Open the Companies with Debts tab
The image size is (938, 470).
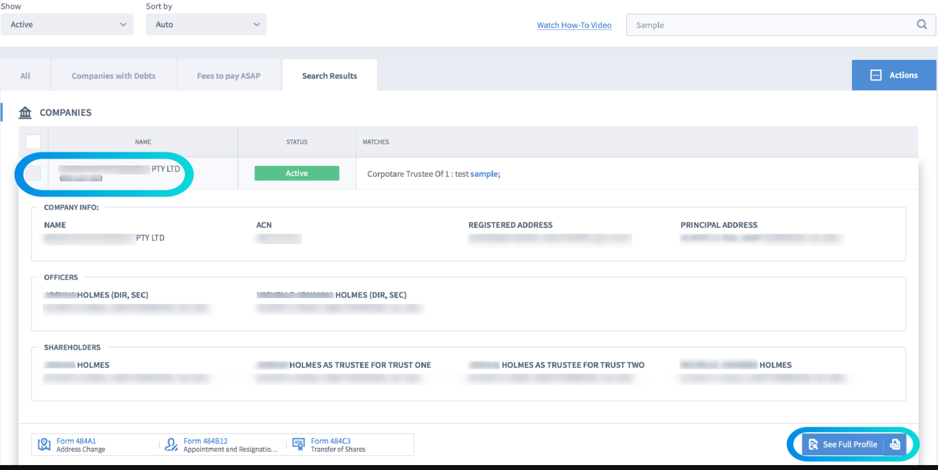114,76
